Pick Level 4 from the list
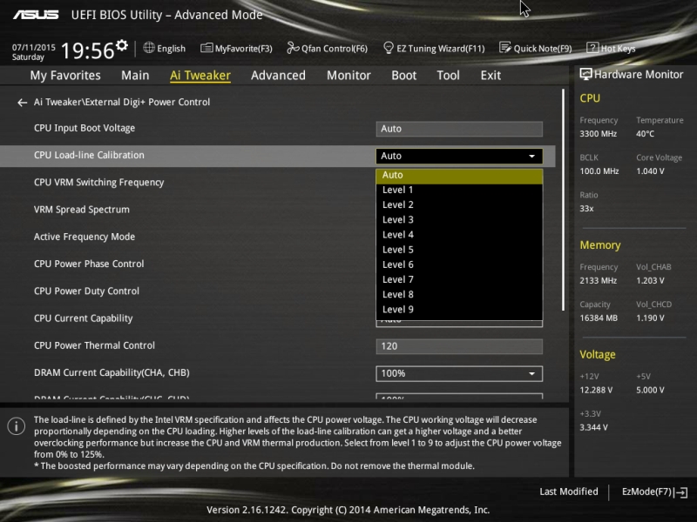The width and height of the screenshot is (697, 522). [x=459, y=235]
